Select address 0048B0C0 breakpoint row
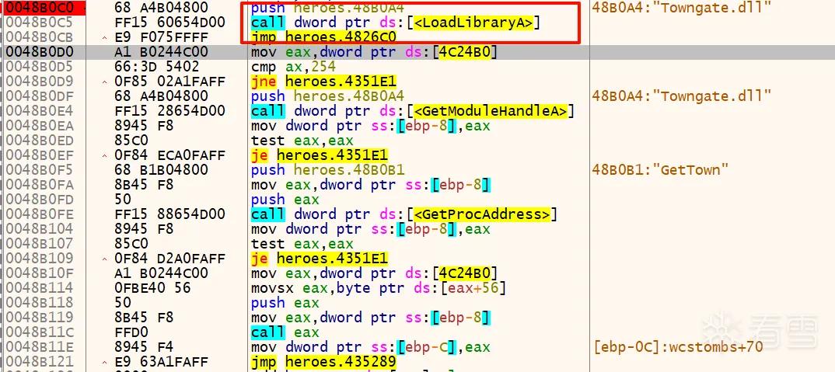 click(x=40, y=8)
